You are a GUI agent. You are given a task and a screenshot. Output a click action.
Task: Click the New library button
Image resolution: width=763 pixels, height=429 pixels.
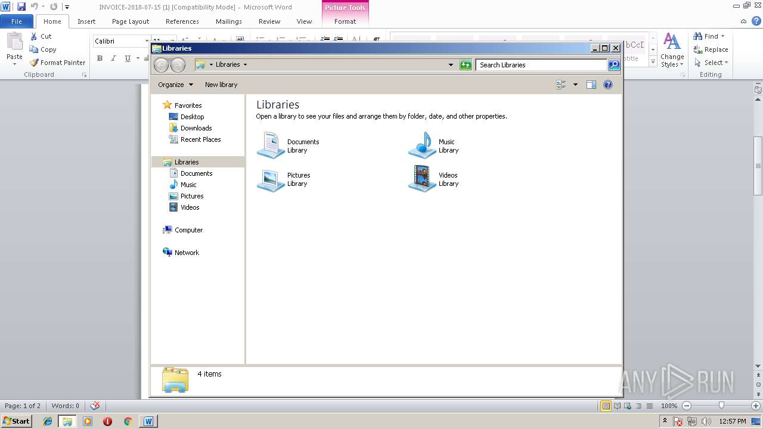point(221,85)
